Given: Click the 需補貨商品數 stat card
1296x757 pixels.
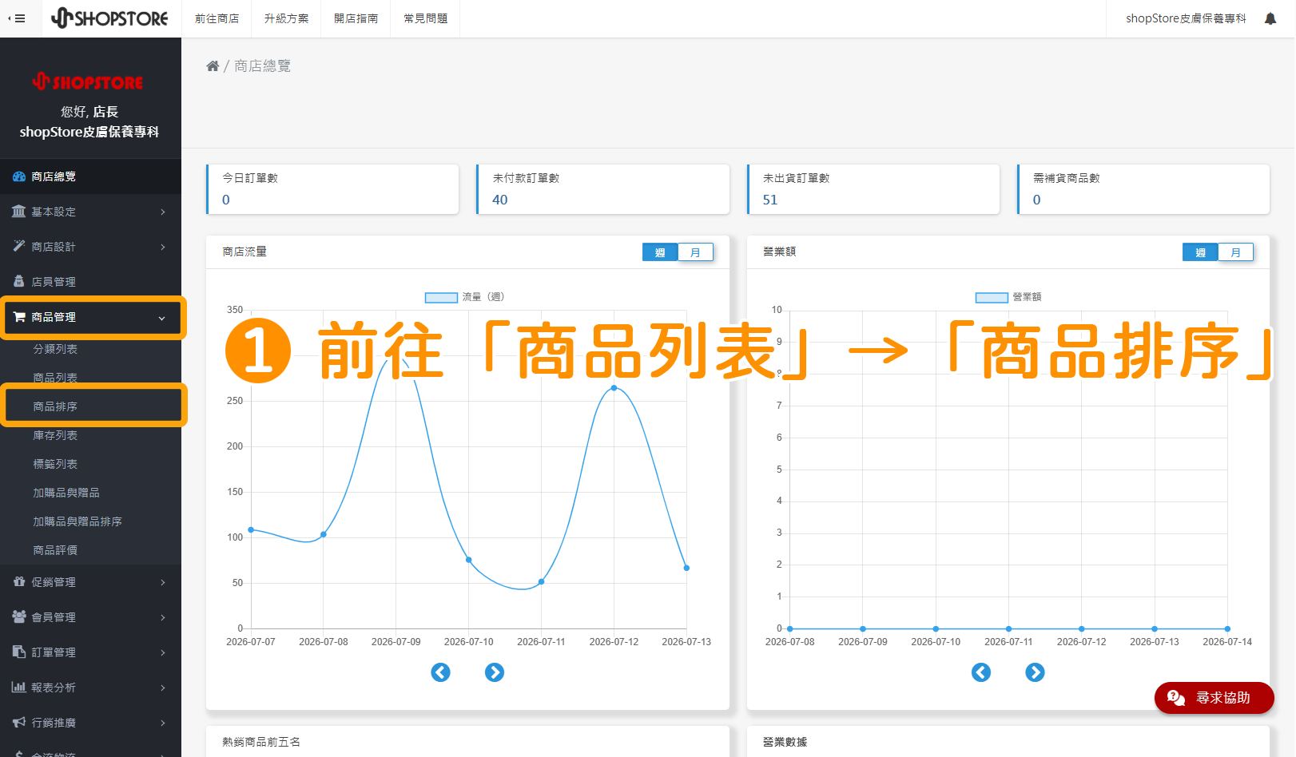Looking at the screenshot, I should (x=1143, y=189).
